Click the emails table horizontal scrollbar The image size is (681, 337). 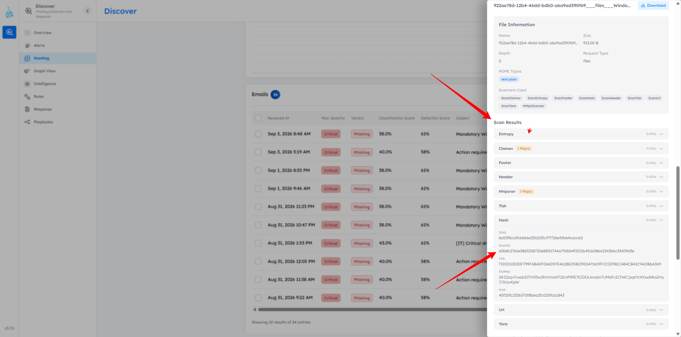tap(372, 309)
